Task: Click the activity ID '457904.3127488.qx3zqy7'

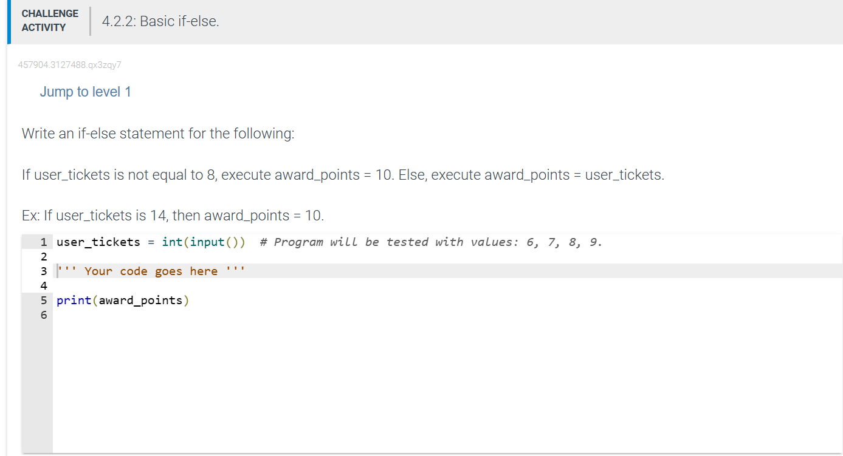Action: [69, 64]
